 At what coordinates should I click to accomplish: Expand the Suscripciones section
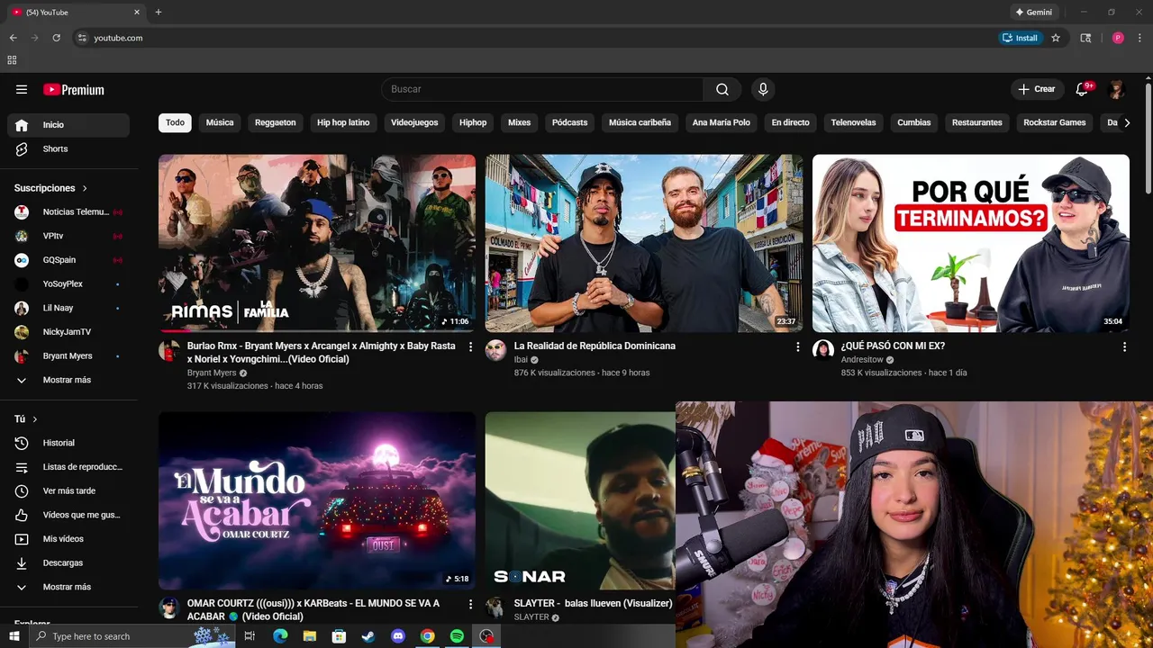pos(51,188)
